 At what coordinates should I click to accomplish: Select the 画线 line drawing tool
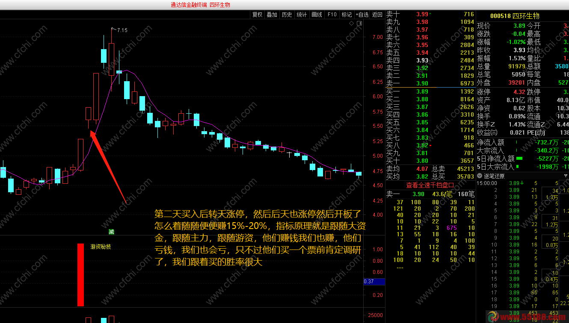pyautogui.click(x=317, y=15)
